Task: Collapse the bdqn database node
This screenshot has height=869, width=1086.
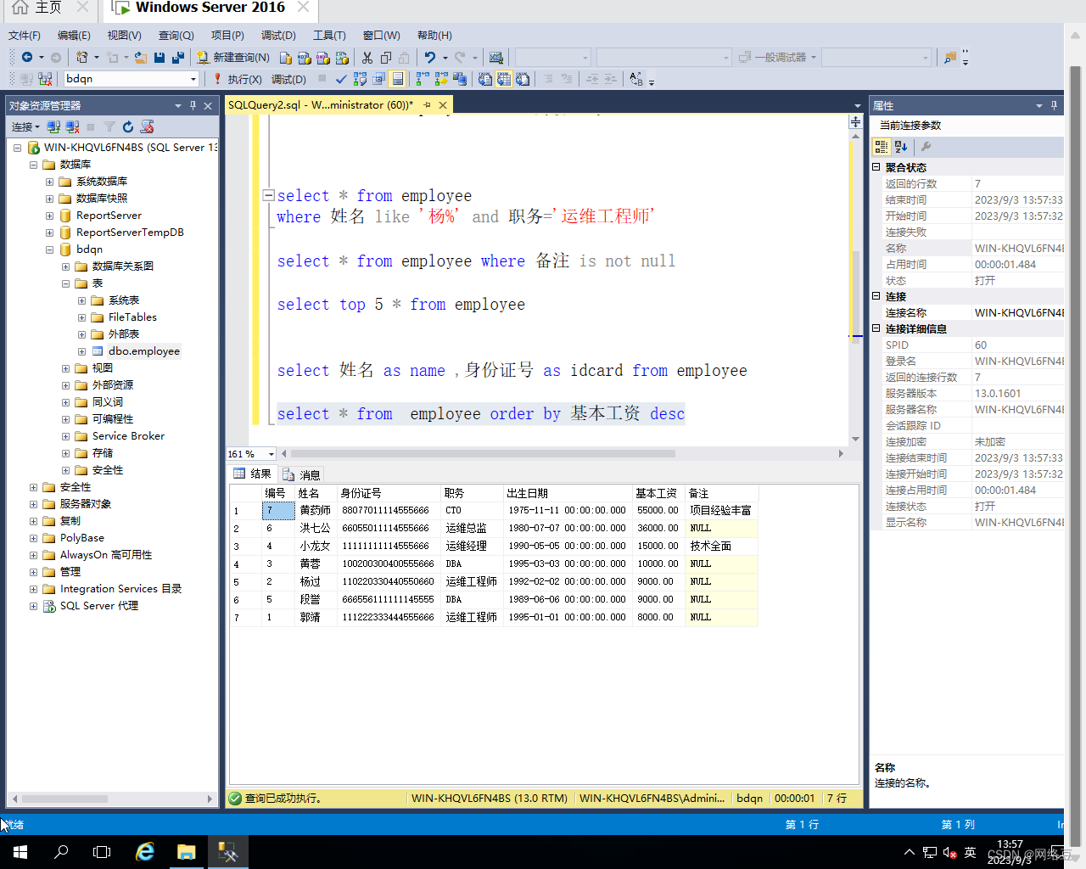Action: click(49, 249)
